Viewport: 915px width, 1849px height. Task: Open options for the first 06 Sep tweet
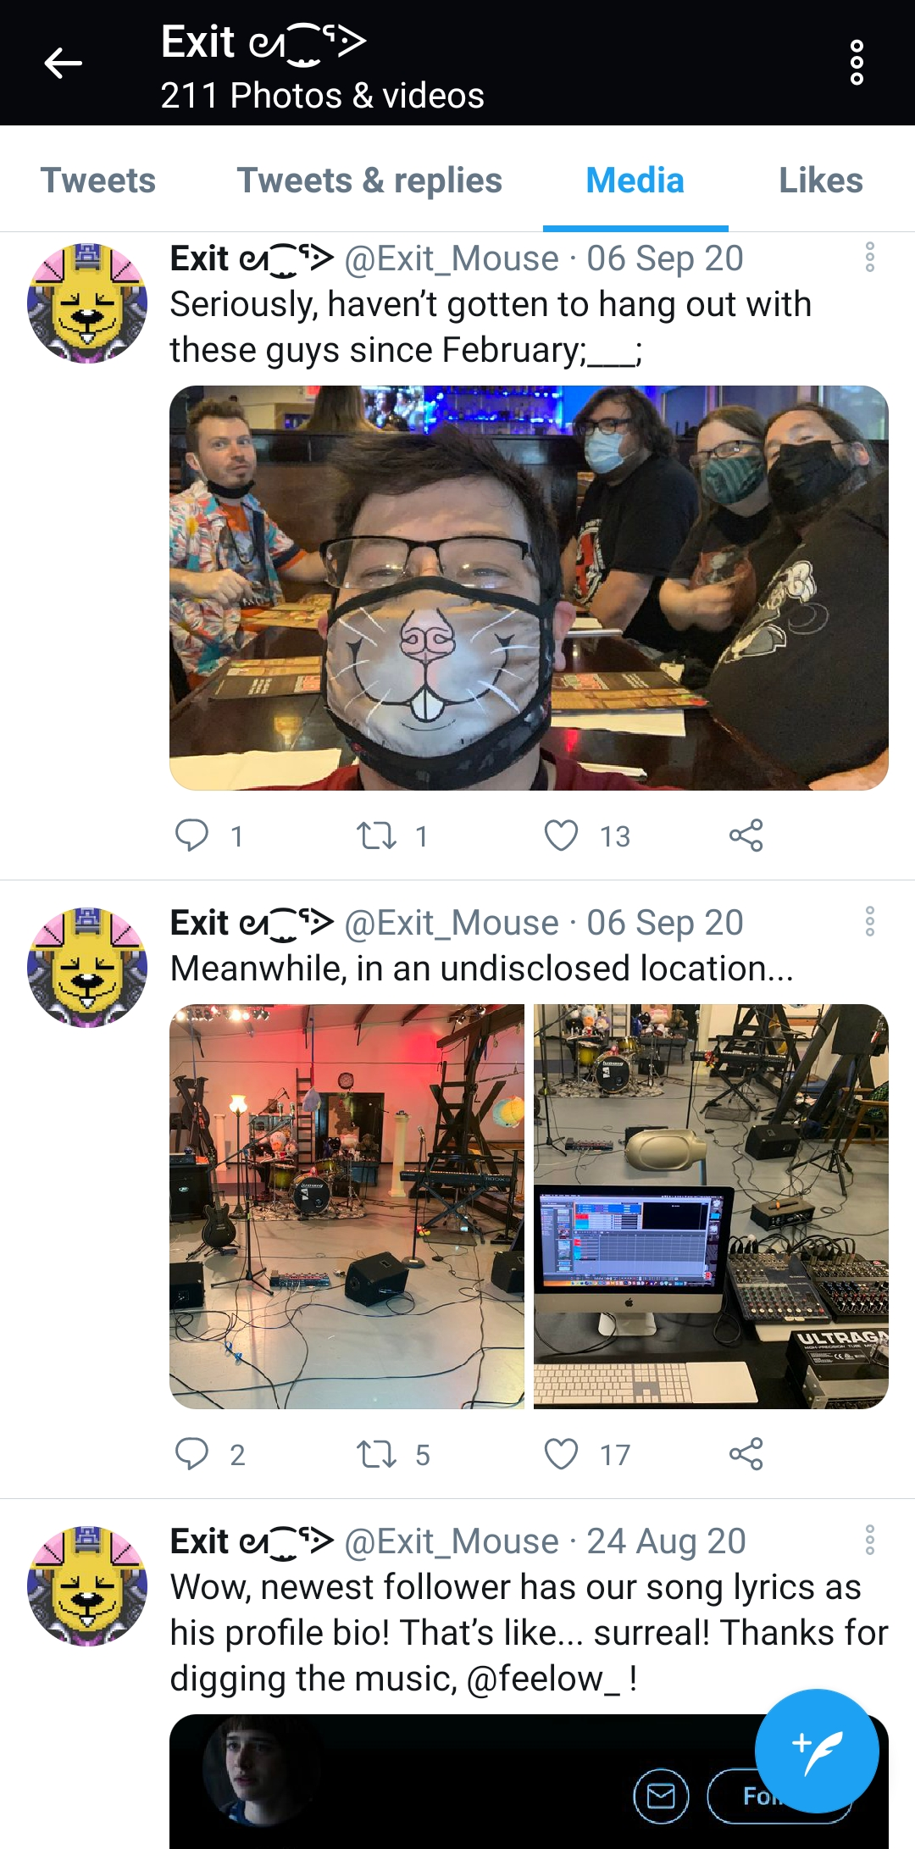coord(869,257)
